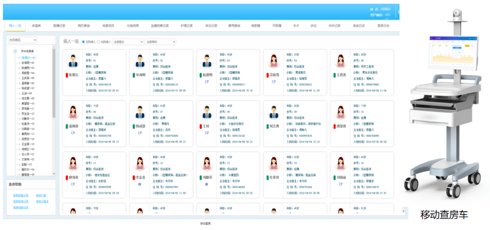490x230 pixels.
Task: Click the female avatar on bed 13 card
Action: pyautogui.click(x=206, y=164)
